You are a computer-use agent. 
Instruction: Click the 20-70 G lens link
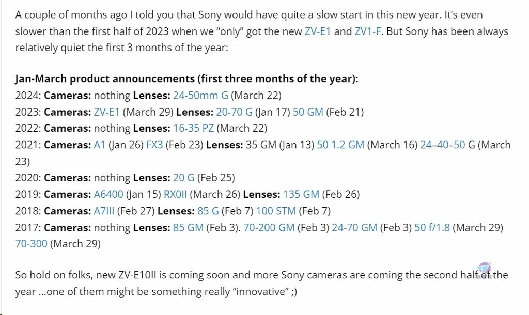pyautogui.click(x=234, y=112)
